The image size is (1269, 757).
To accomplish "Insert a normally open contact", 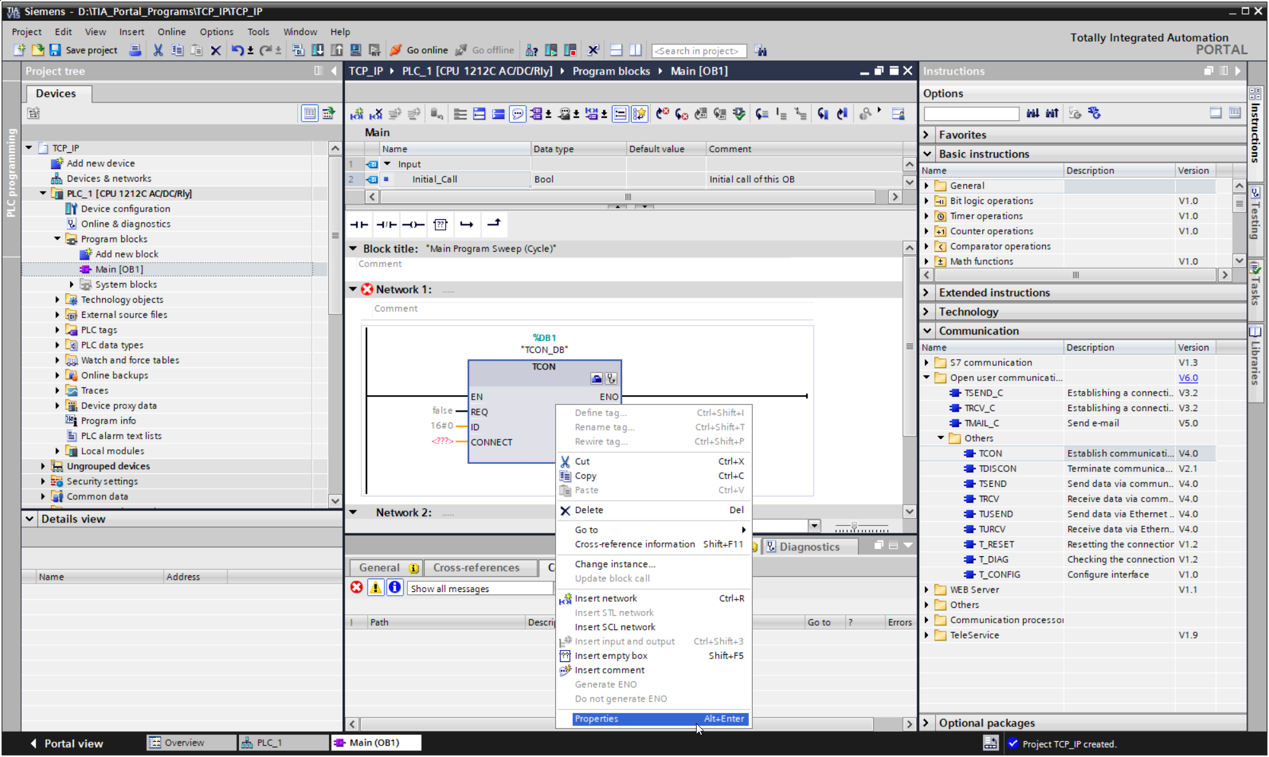I will [359, 224].
